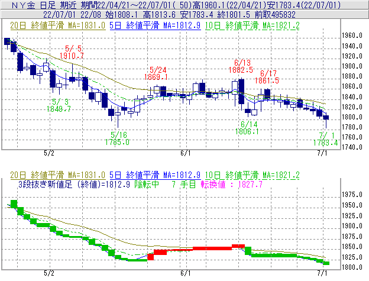Click the top chart's 5日 終値平滑 MA=1812.9 legend
This screenshot has height=281, width=369.
pos(155,25)
